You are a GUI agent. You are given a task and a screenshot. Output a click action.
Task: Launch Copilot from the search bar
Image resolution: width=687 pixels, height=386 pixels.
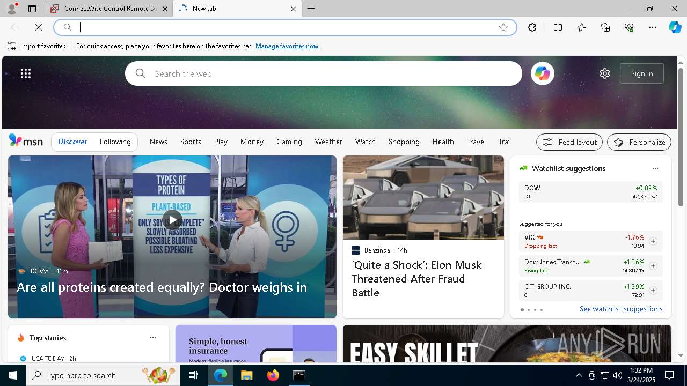tap(542, 73)
